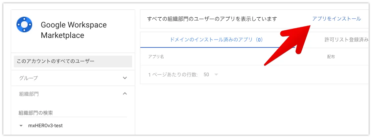Viewport: 372px width, 138px height.
Task: Click the Google Workspace Marketplace title text
Action: (x=74, y=30)
